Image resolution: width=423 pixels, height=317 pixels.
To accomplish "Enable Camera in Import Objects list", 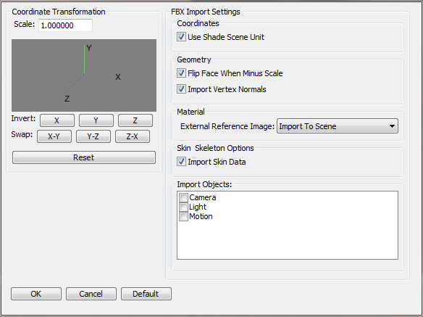I will coord(183,197).
